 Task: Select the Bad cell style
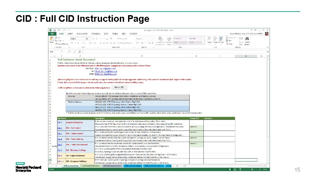(x=180, y=43)
